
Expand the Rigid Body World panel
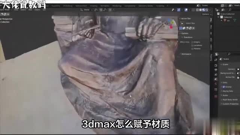tap(229, 100)
